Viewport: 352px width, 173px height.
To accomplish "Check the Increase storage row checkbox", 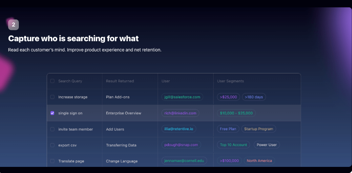I will 52,97.
